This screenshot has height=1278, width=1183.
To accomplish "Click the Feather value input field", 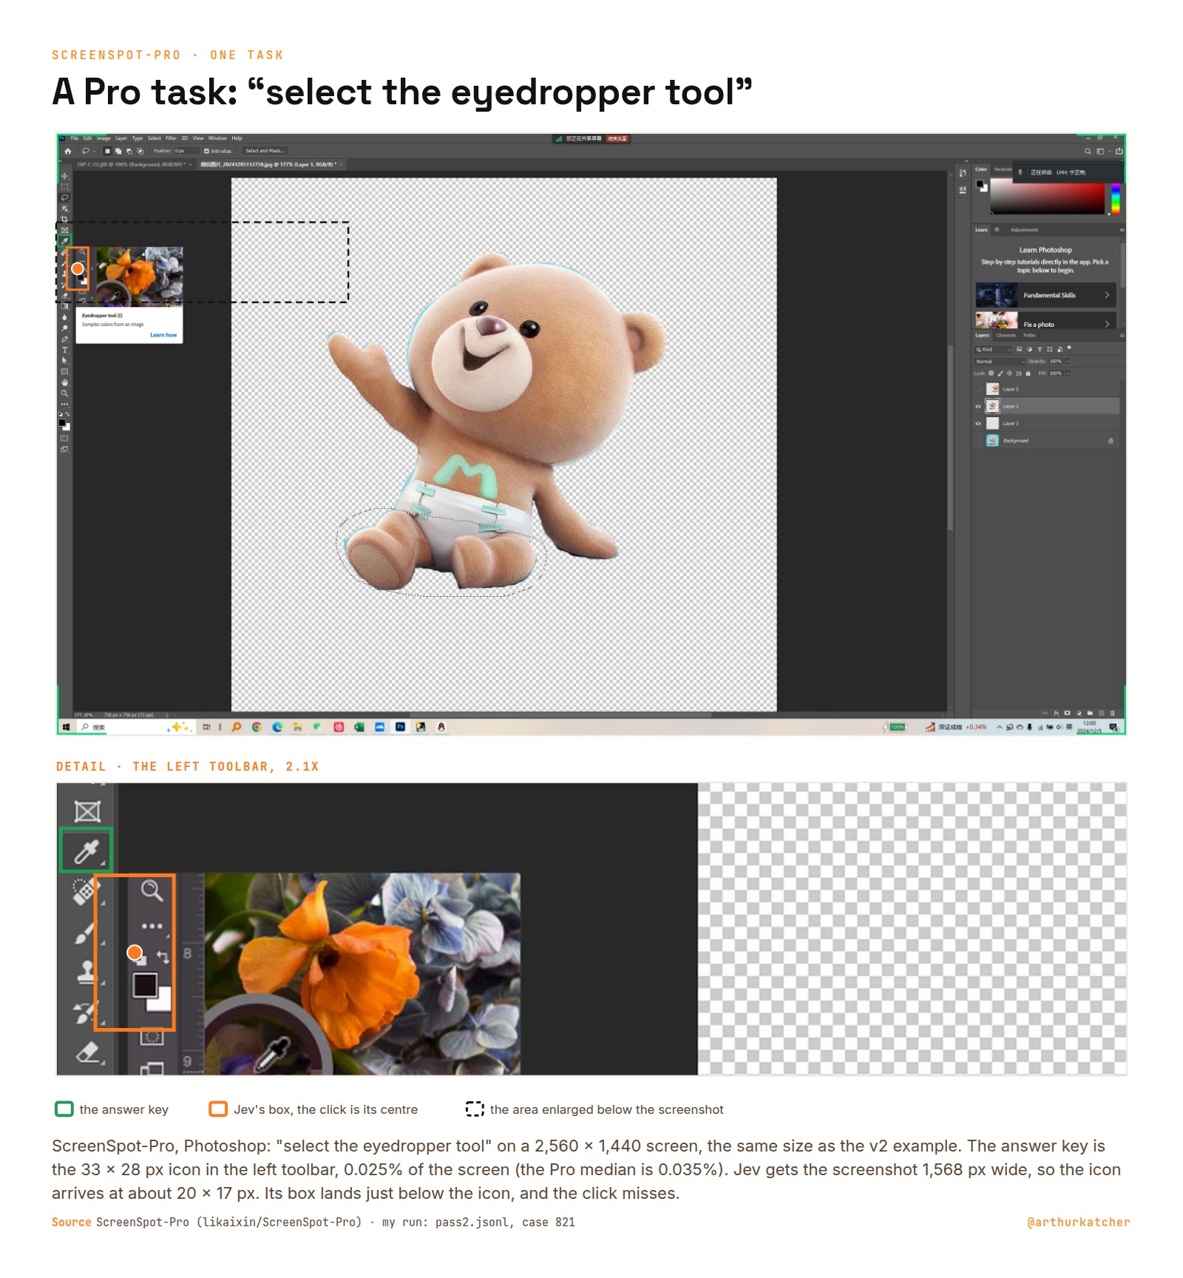I will coord(186,151).
